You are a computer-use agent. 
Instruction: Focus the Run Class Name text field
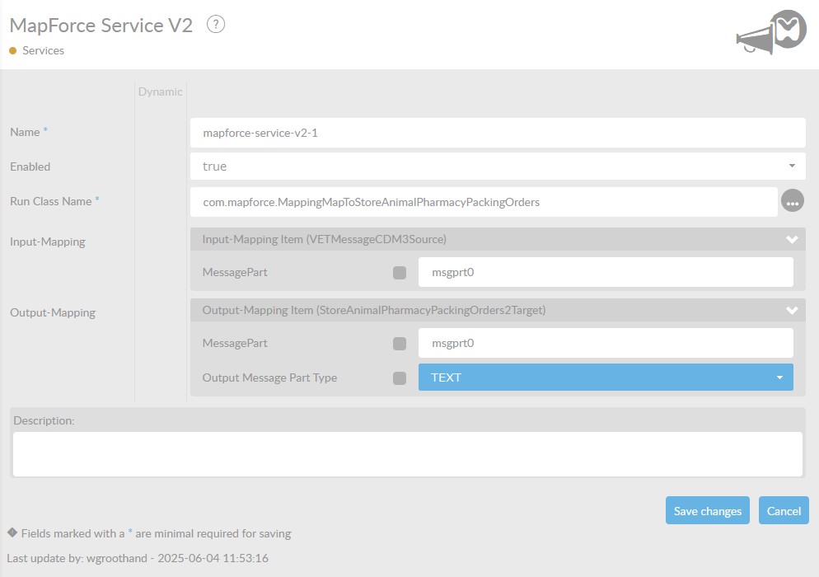[484, 202]
